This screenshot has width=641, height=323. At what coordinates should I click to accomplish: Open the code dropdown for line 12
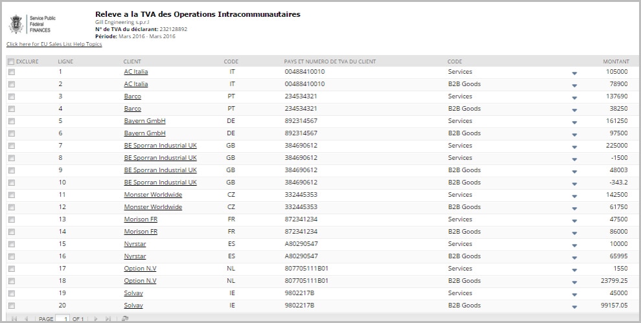(574, 208)
